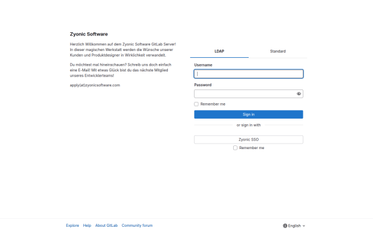Open the Help footer link
The image size is (373, 233).
pyautogui.click(x=87, y=226)
